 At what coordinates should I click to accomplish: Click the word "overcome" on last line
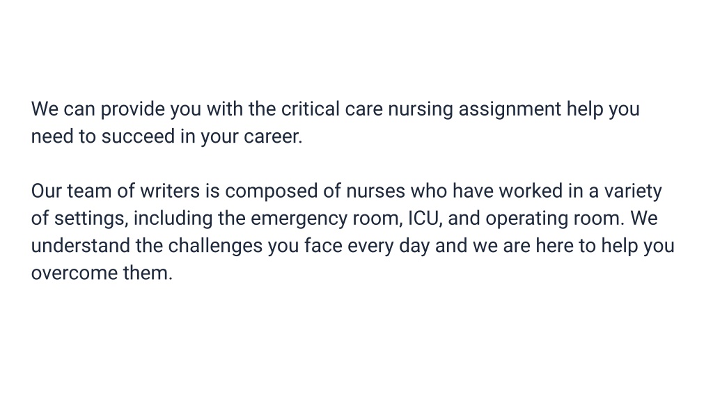click(x=74, y=273)
